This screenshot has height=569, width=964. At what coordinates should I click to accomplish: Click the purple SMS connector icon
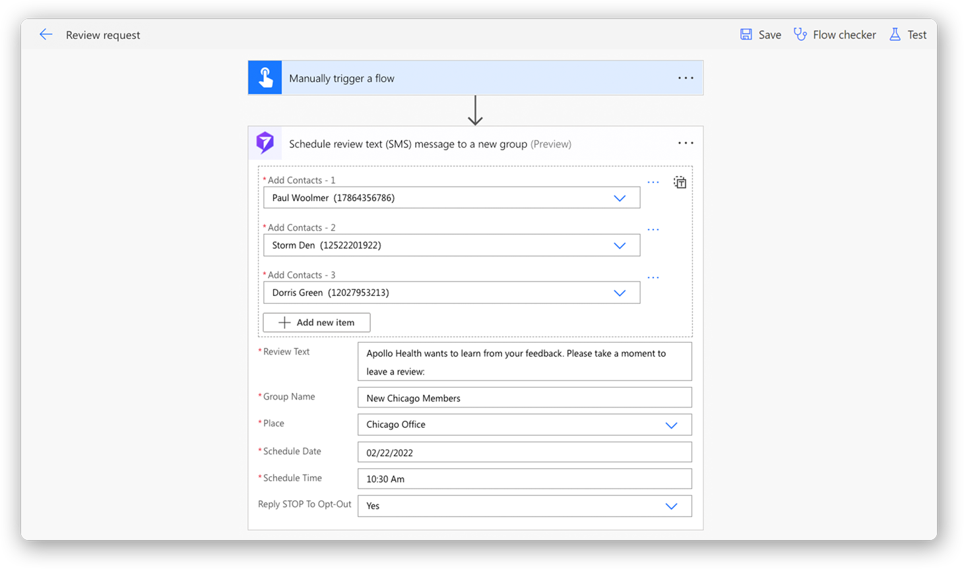265,143
